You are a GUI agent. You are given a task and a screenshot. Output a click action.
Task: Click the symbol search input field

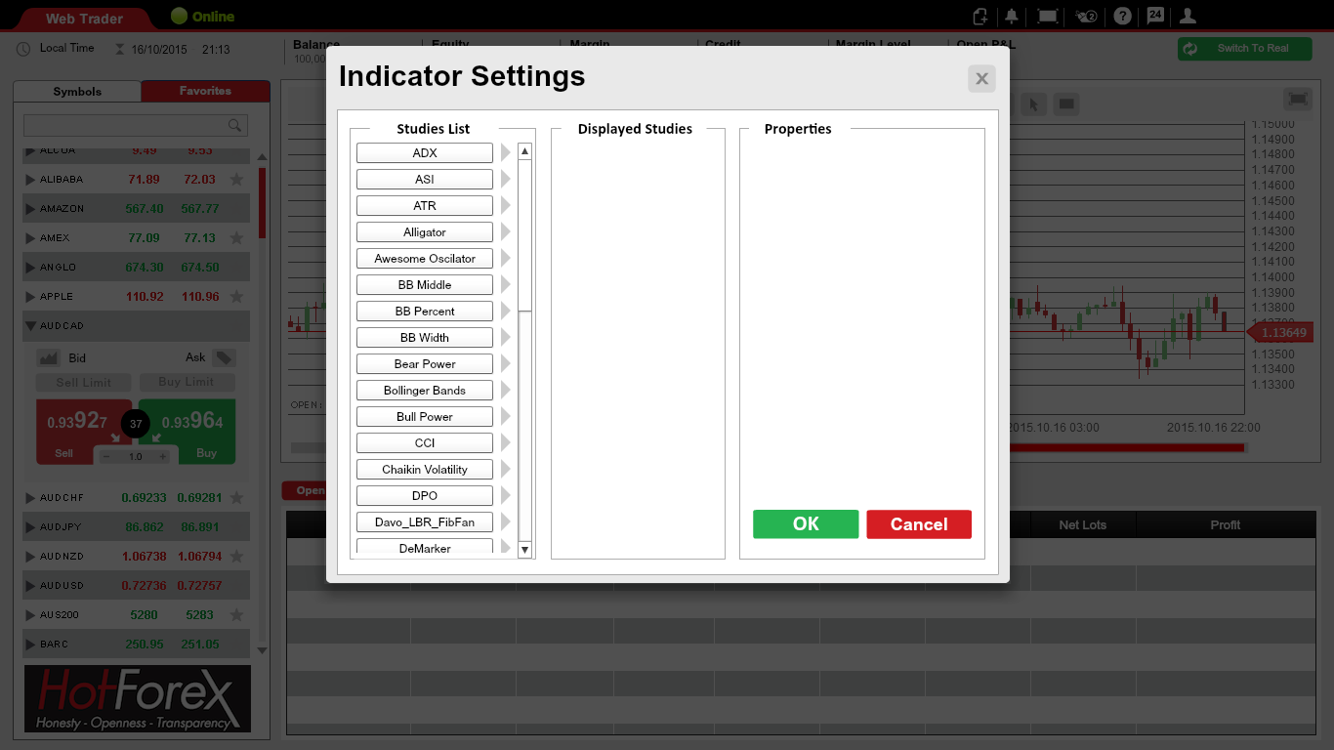(136, 125)
